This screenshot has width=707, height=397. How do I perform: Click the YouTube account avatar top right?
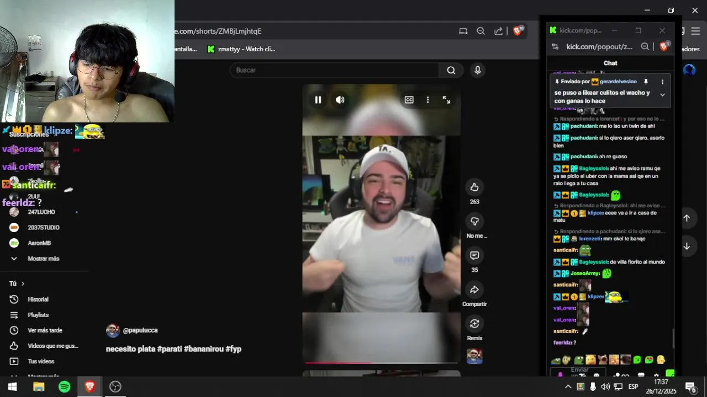[x=689, y=70]
